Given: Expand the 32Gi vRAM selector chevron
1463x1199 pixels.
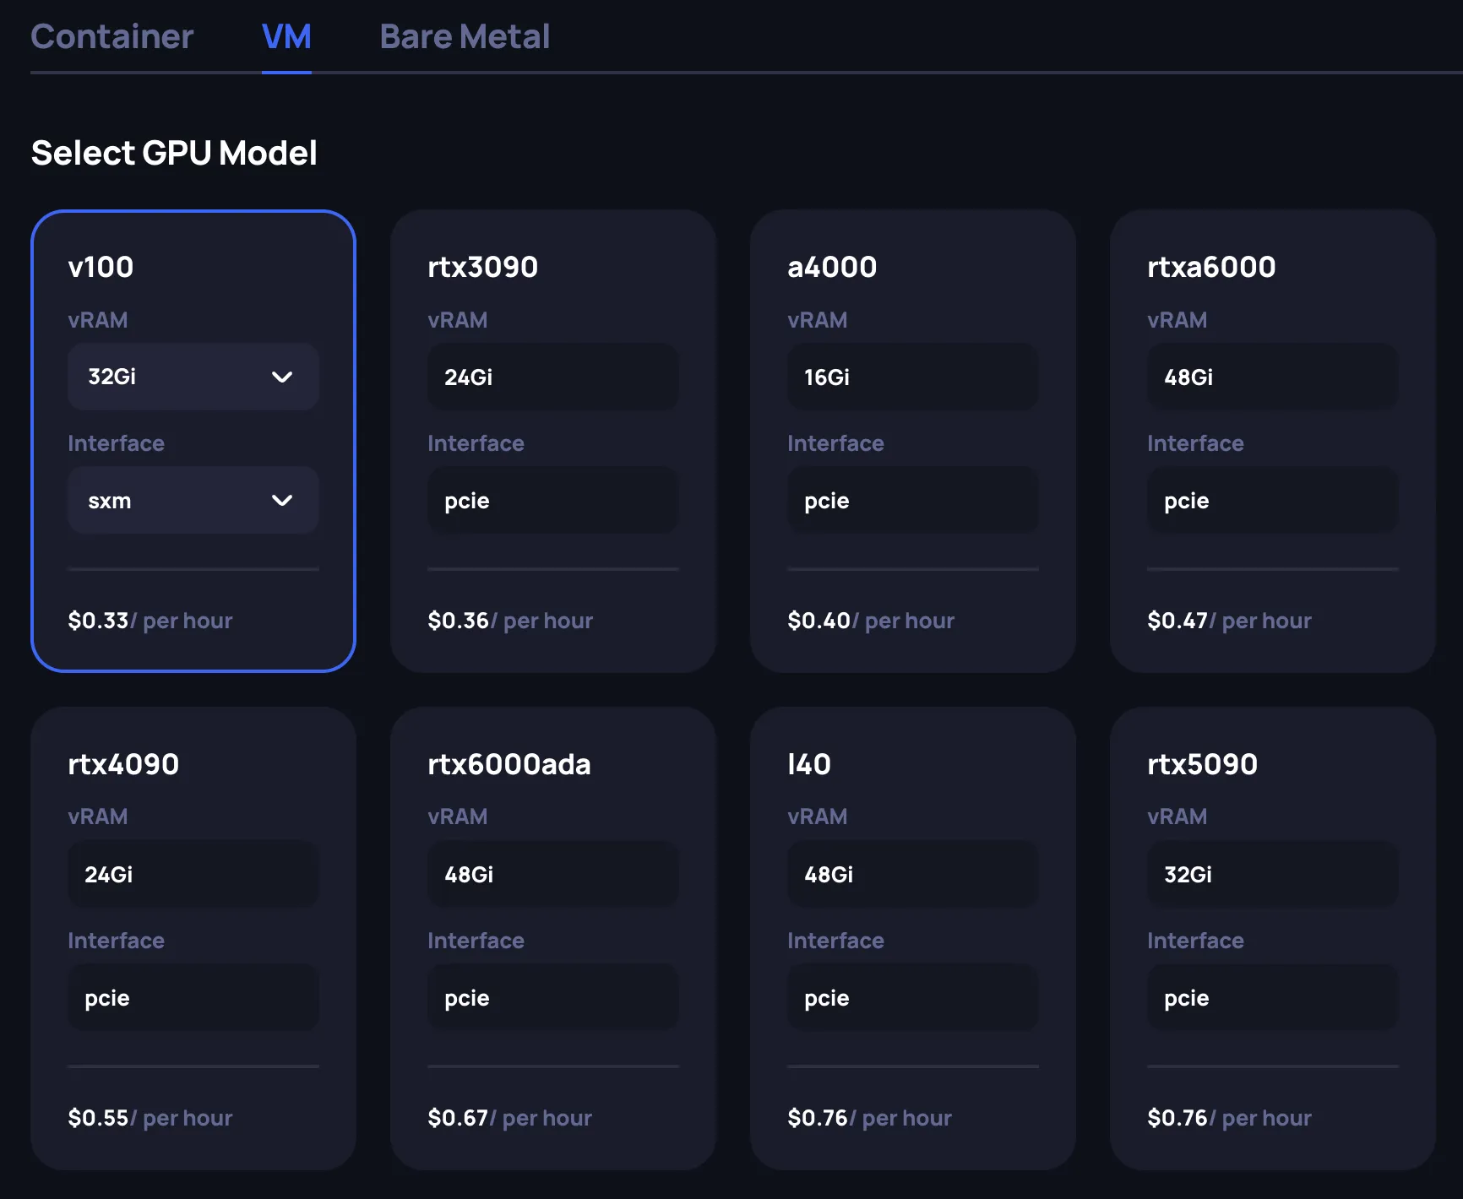Looking at the screenshot, I should click(283, 377).
